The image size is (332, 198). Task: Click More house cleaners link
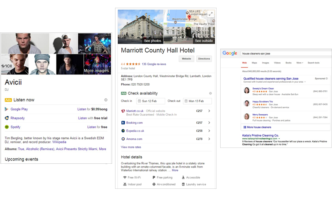(259, 127)
